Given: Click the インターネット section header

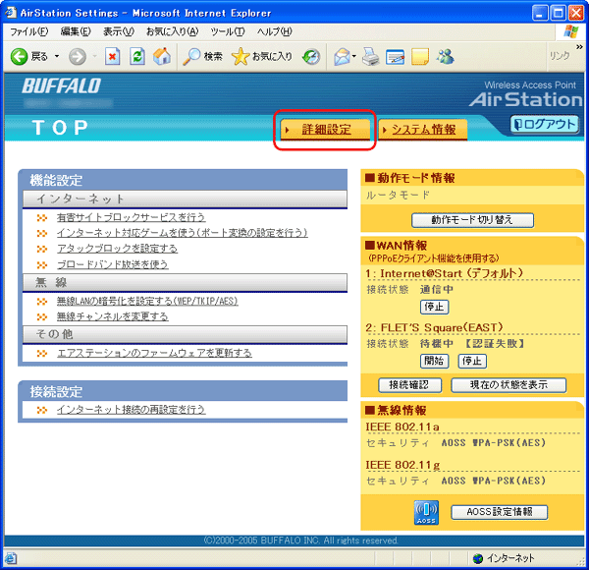Looking at the screenshot, I should coord(185,199).
